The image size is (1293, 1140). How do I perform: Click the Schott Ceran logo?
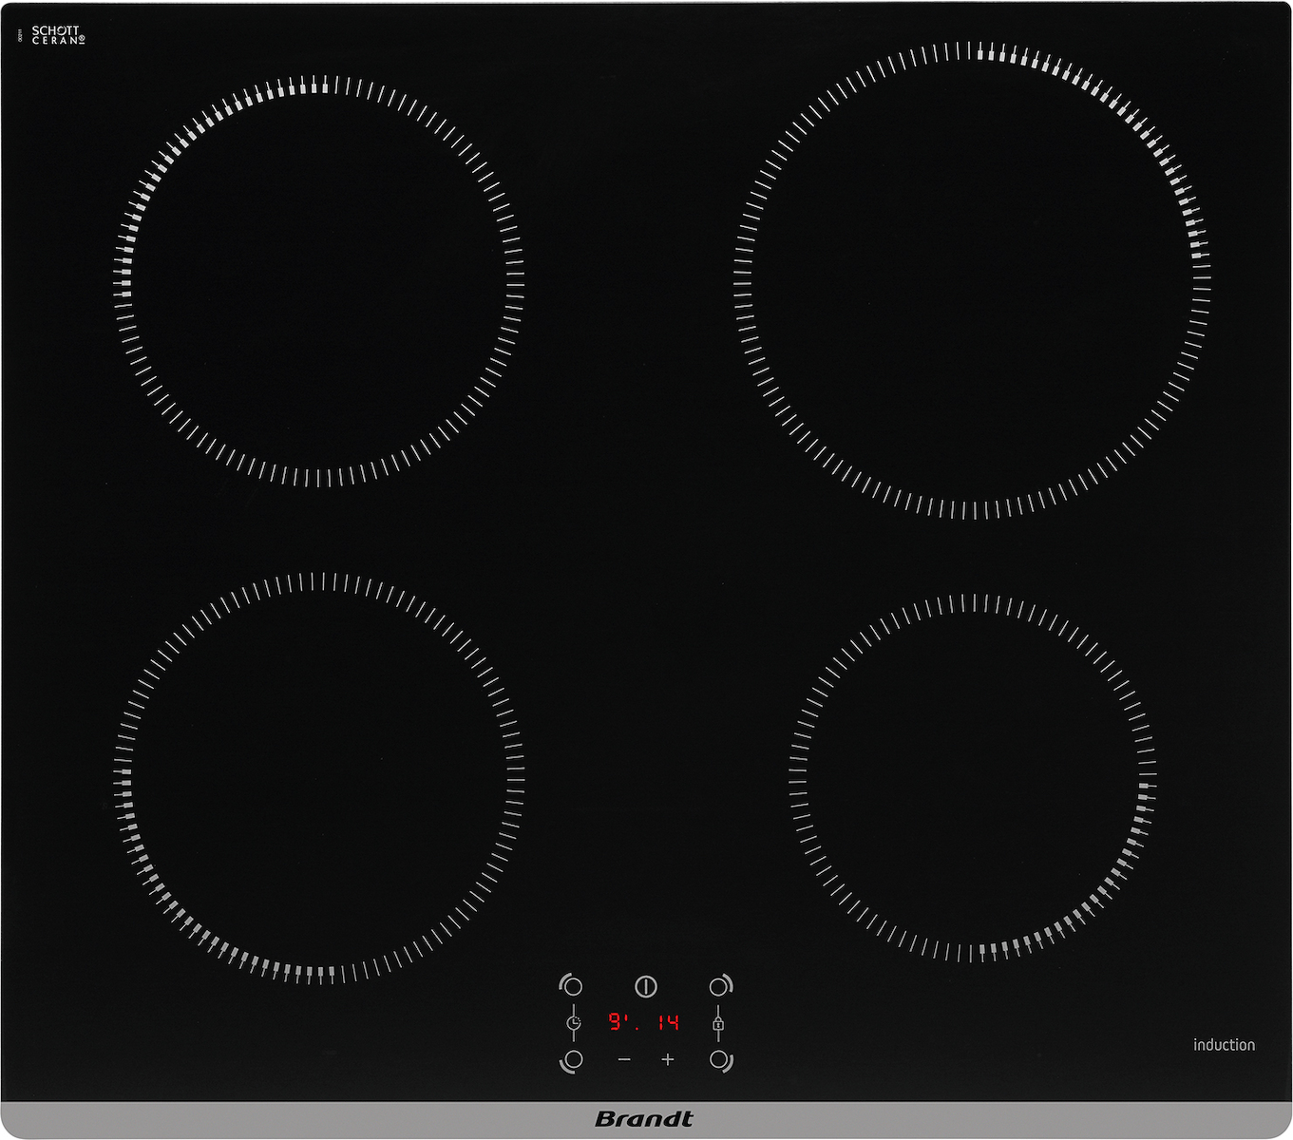click(x=58, y=35)
